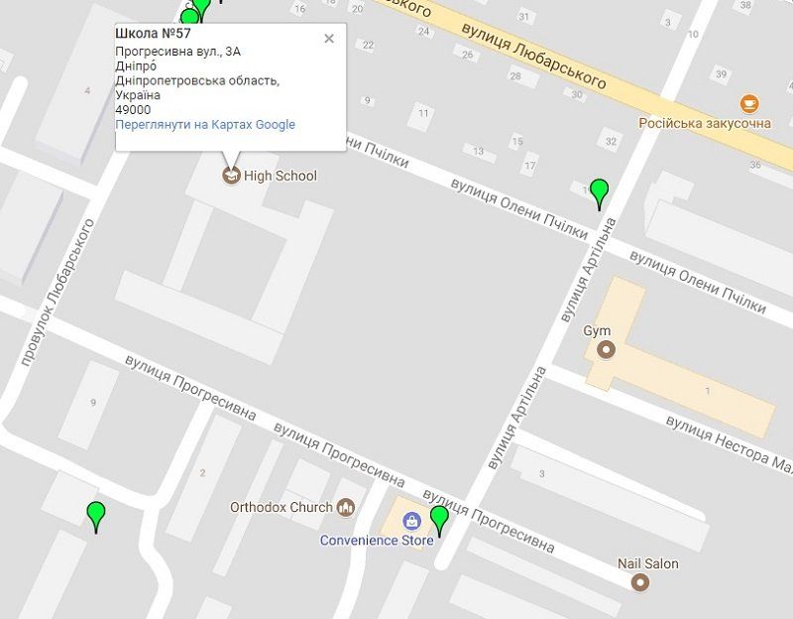Open 'Переглянути на Картах Google' link

(205, 125)
